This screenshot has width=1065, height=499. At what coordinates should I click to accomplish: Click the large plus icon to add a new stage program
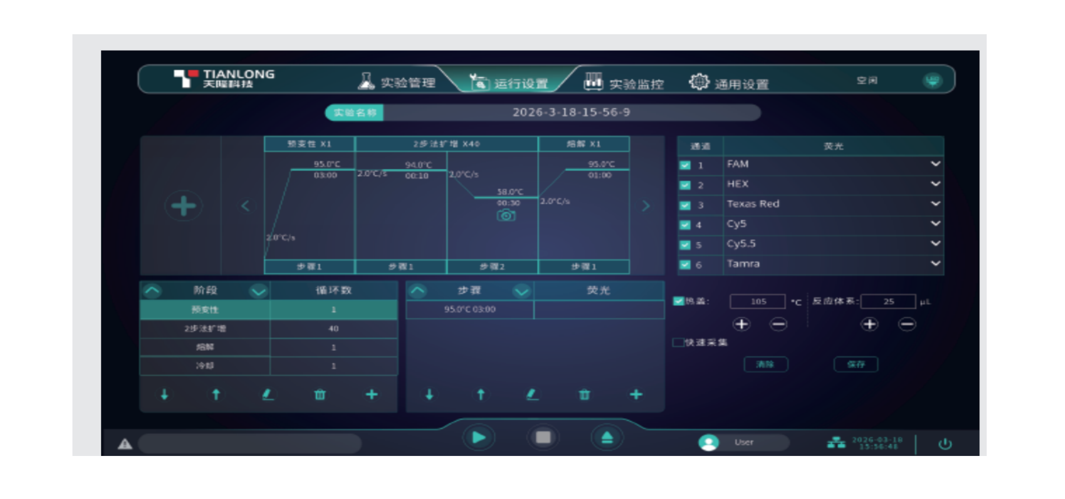[183, 206]
